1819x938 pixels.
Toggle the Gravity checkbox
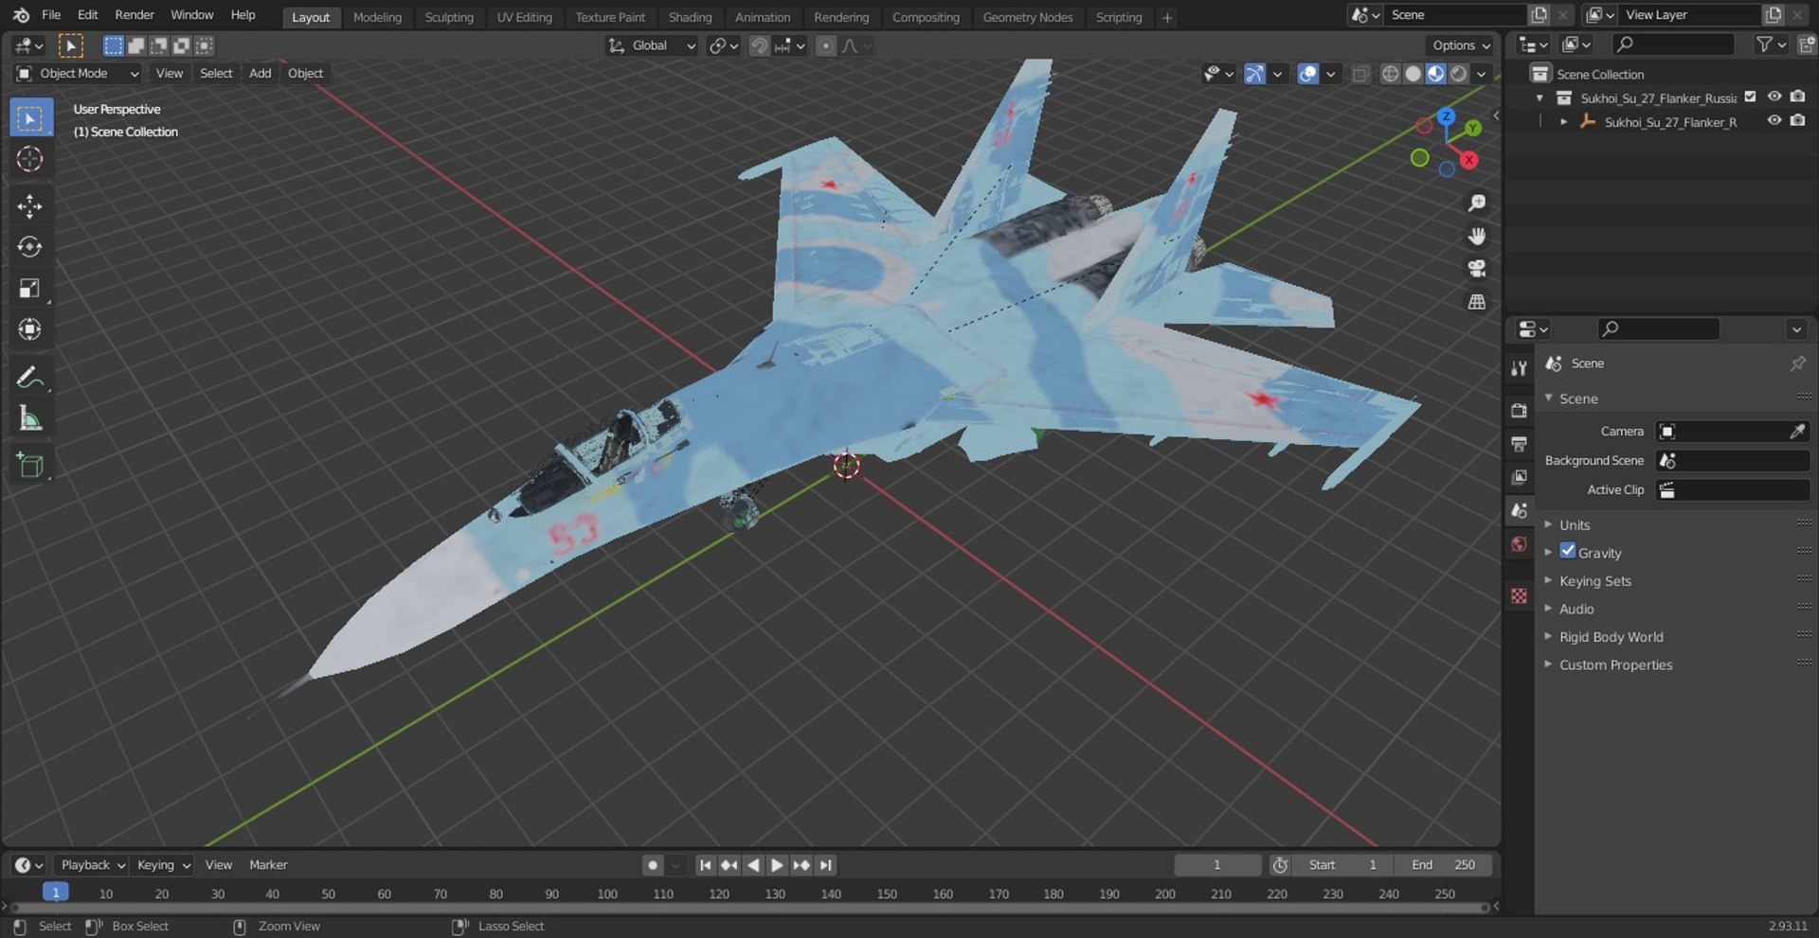(x=1568, y=552)
